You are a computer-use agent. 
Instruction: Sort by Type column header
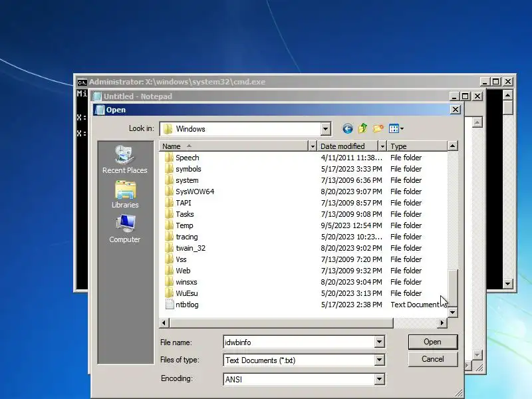pyautogui.click(x=417, y=146)
